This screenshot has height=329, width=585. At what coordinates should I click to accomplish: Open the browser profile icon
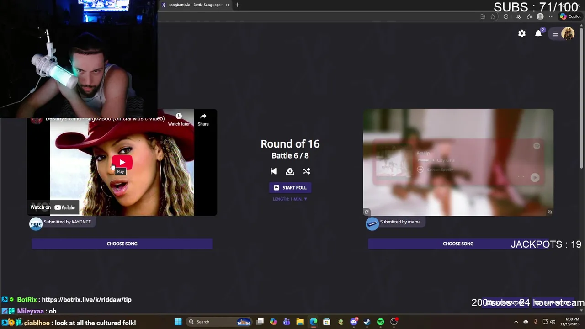coord(540,16)
